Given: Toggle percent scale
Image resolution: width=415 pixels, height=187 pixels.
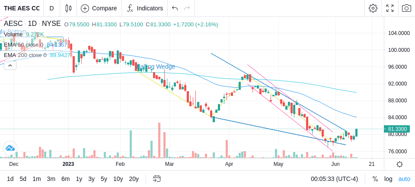Looking at the screenshot, I should (375, 179).
